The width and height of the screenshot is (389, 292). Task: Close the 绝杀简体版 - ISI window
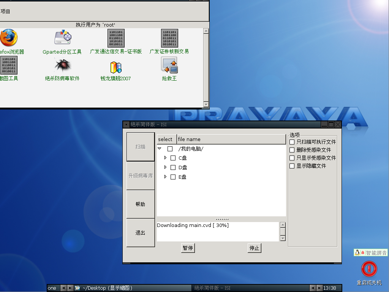[x=338, y=124]
